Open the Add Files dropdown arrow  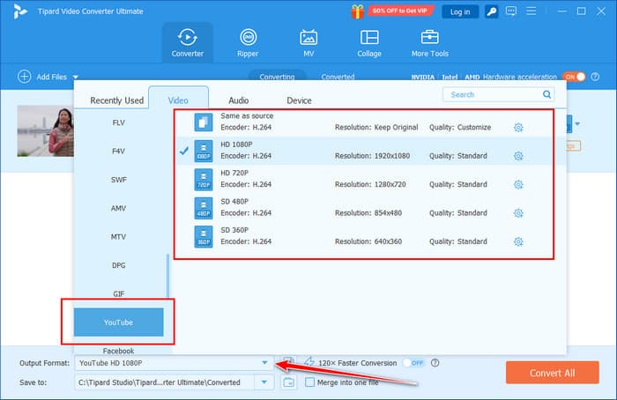[76, 78]
